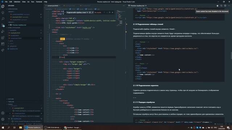Click the ENG language indicator in tray
Screen dimensions: 232x130
pos(215,127)
